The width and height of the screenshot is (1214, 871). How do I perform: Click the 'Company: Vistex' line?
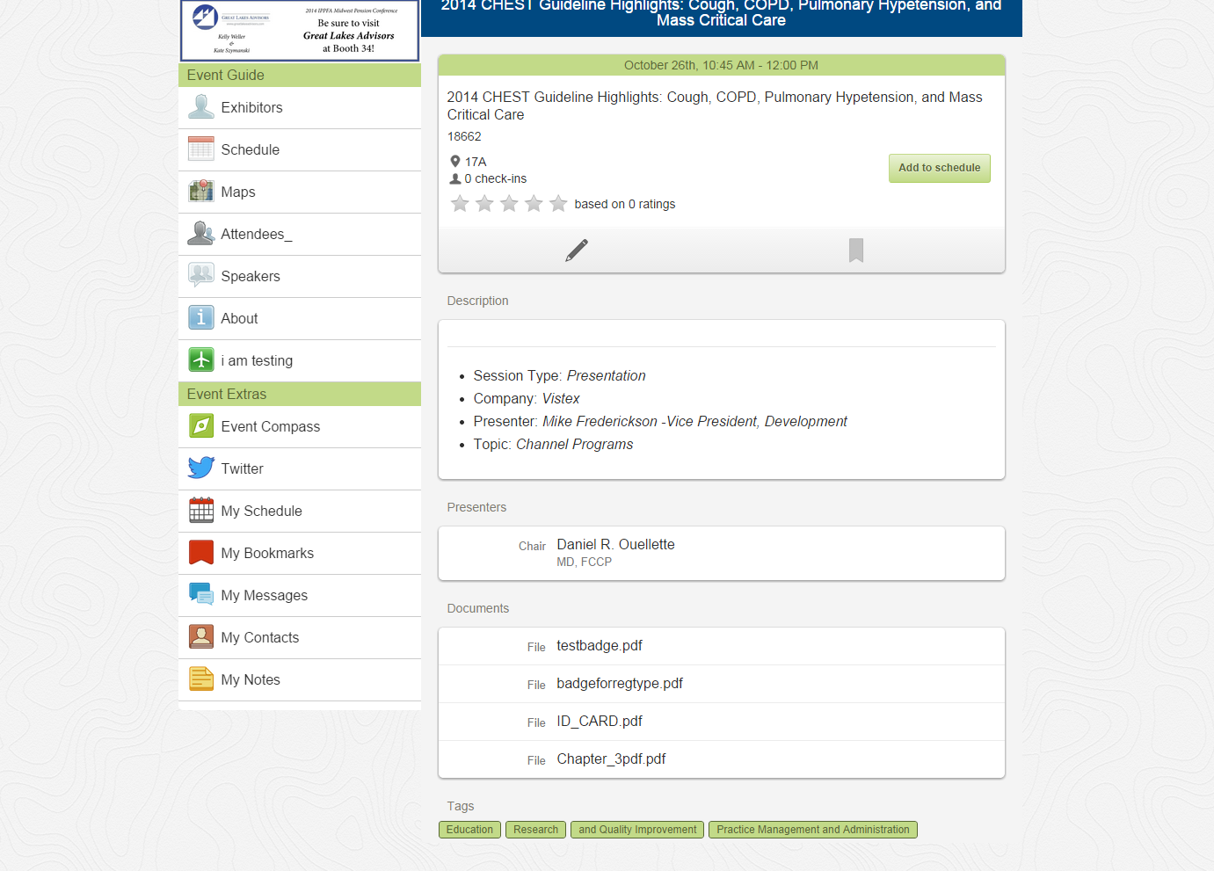pyautogui.click(x=527, y=399)
